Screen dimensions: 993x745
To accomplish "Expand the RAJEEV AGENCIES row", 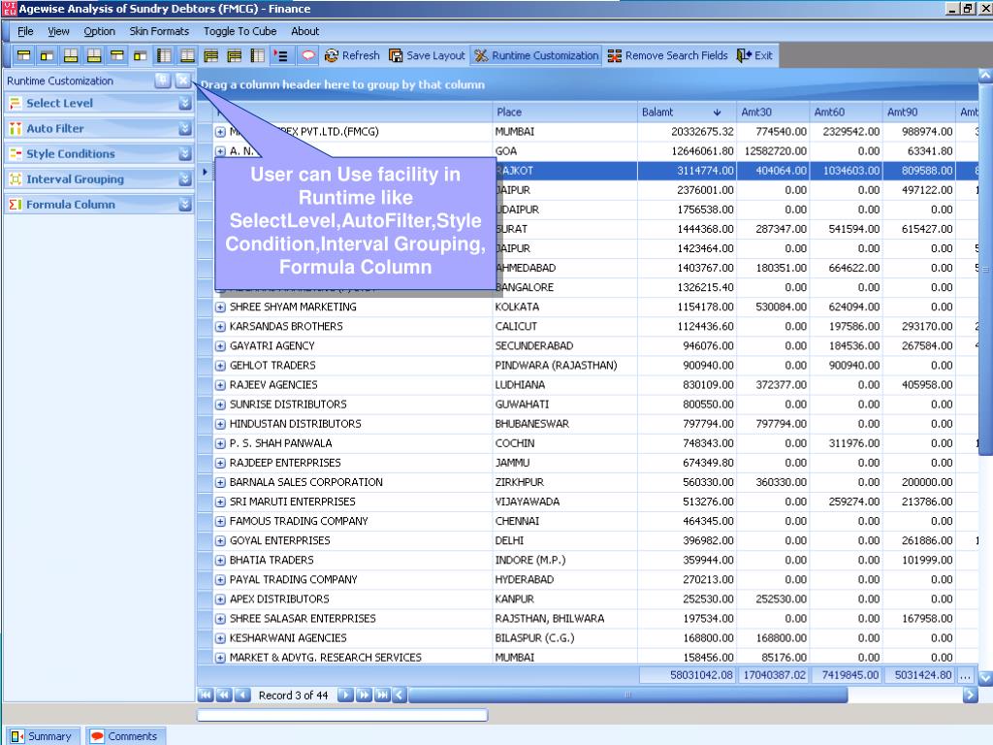I will point(220,385).
